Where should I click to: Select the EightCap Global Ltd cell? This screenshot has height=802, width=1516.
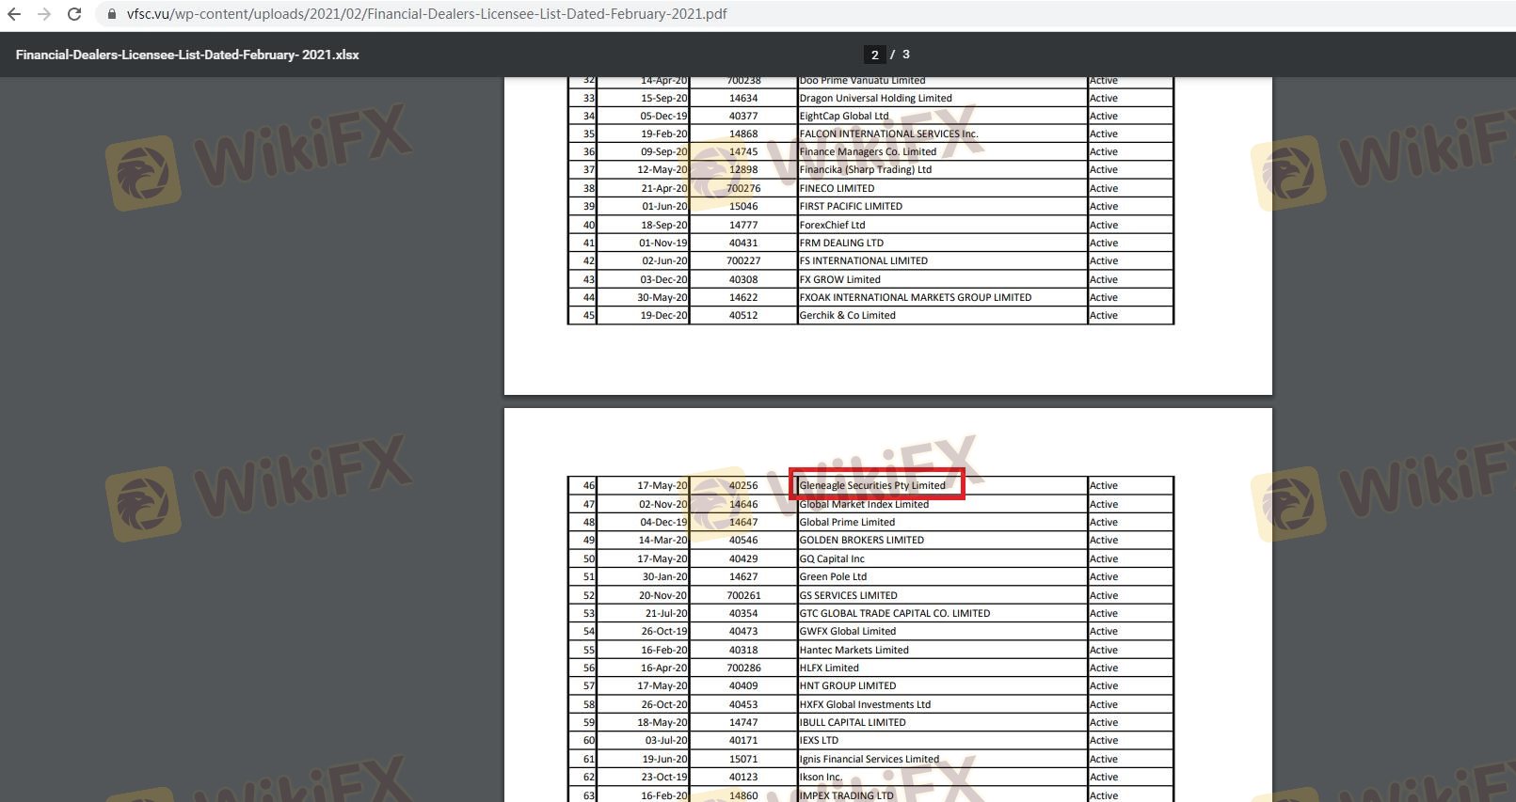(844, 116)
